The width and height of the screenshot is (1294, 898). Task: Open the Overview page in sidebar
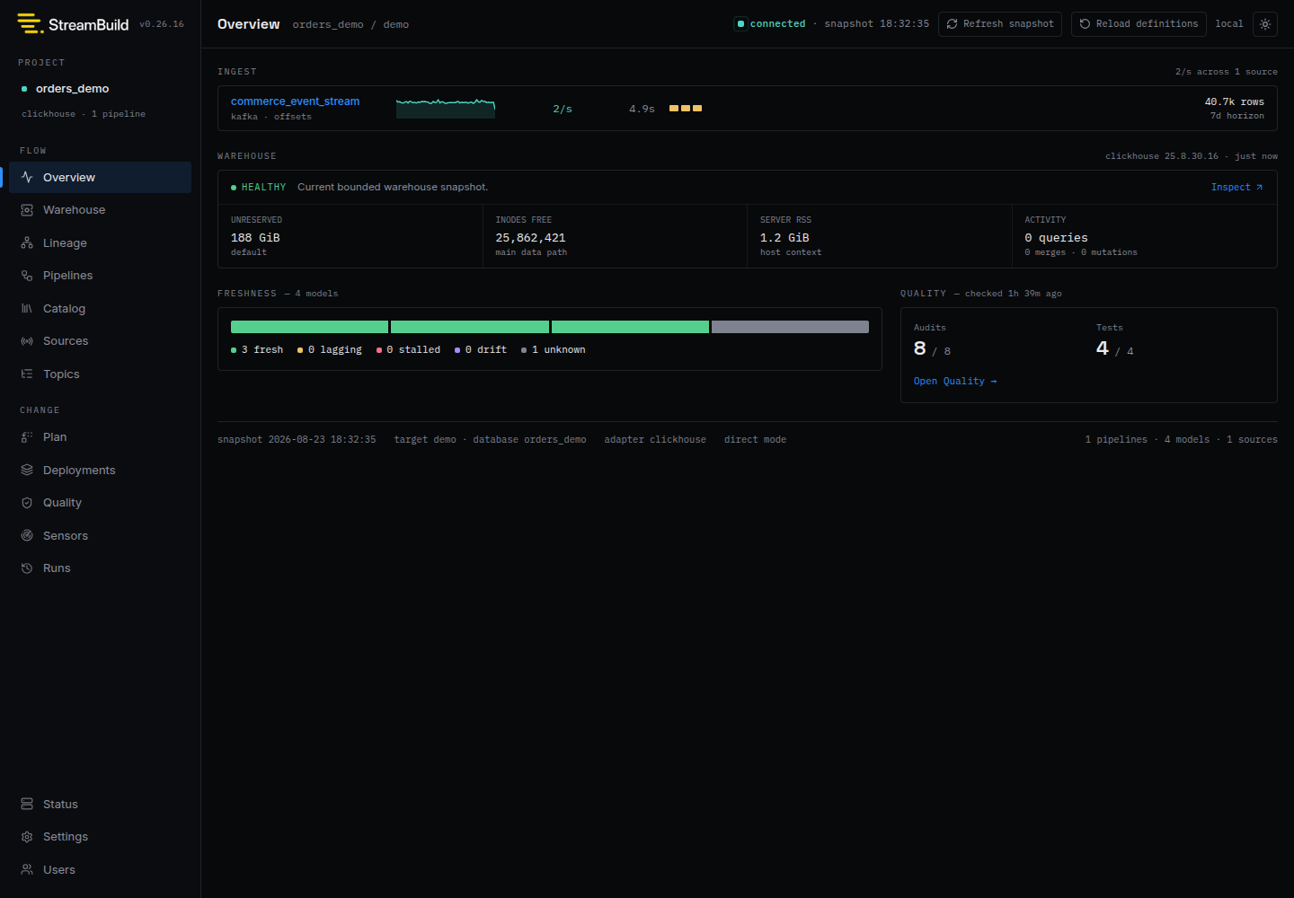(x=101, y=178)
